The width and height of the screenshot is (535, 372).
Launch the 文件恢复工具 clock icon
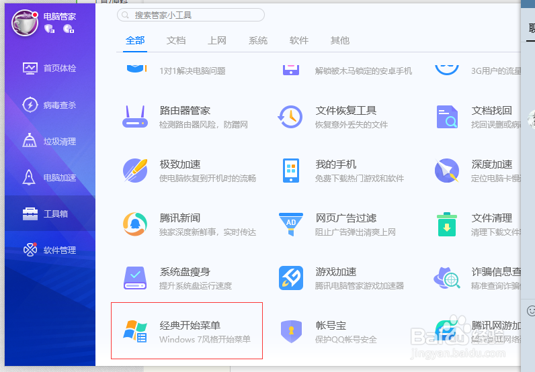pyautogui.click(x=290, y=117)
